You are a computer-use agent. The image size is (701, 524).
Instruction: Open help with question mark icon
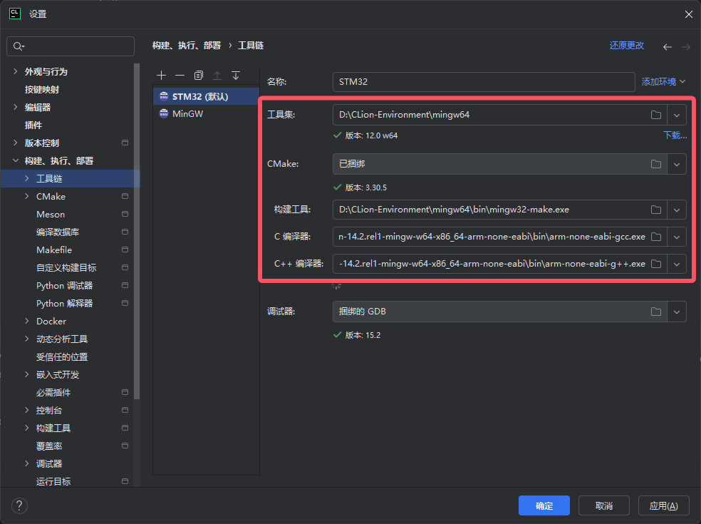tap(19, 505)
